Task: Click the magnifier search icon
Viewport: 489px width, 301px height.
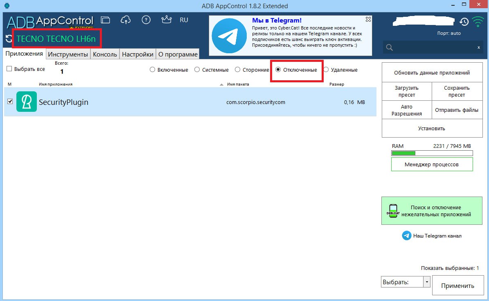Action: point(389,48)
